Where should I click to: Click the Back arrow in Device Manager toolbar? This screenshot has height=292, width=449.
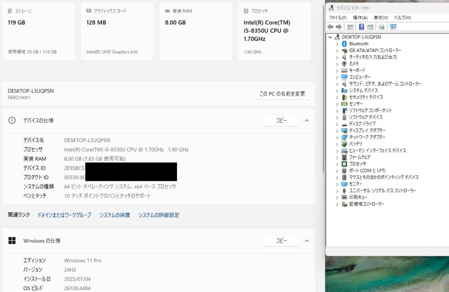pyautogui.click(x=330, y=27)
